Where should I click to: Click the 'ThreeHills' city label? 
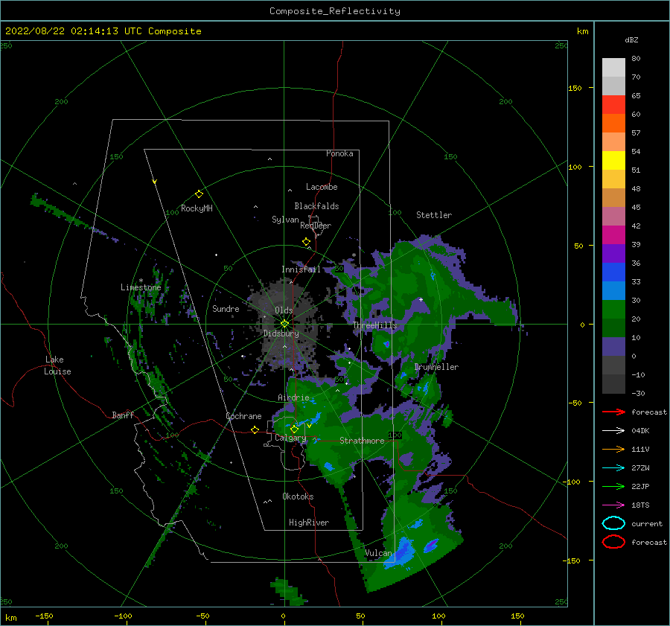(374, 325)
